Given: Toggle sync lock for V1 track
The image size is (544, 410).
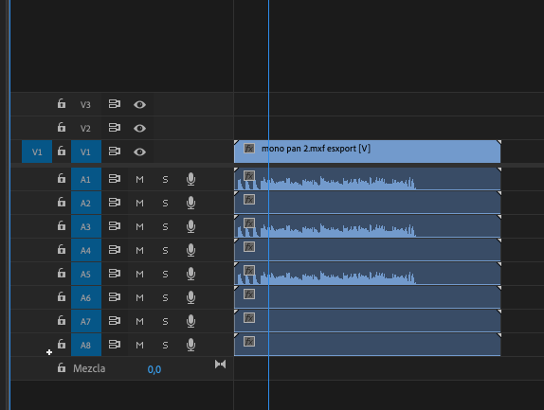Looking at the screenshot, I should point(115,152).
